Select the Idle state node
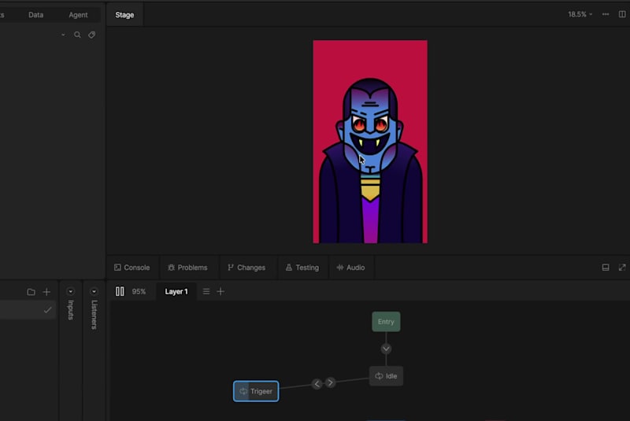 [386, 376]
